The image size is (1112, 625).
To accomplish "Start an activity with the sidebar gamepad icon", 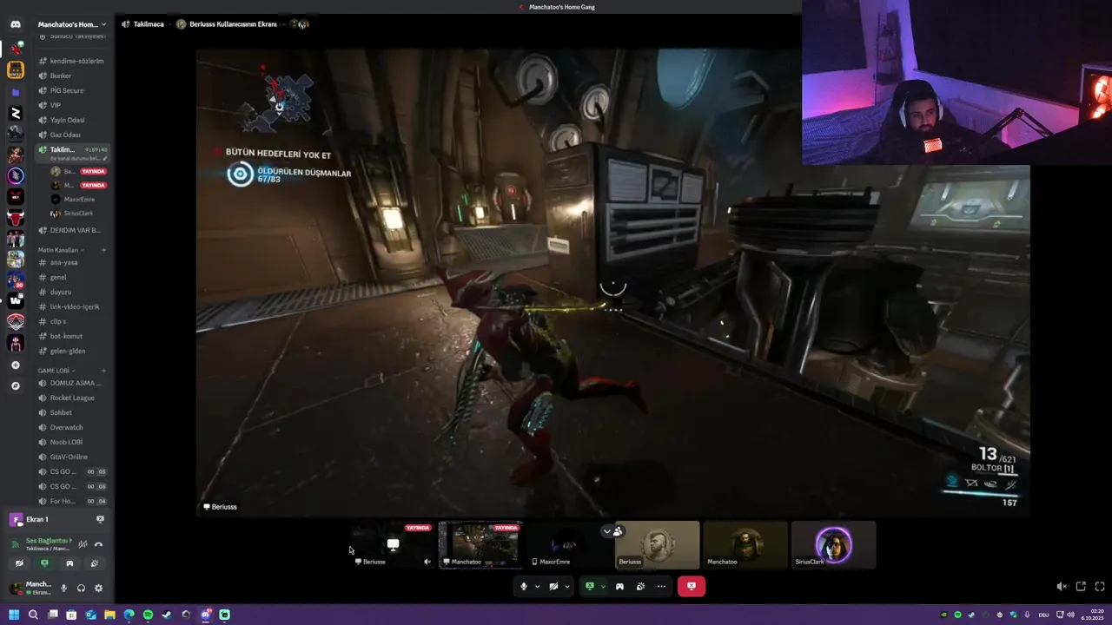I will 69,563.
